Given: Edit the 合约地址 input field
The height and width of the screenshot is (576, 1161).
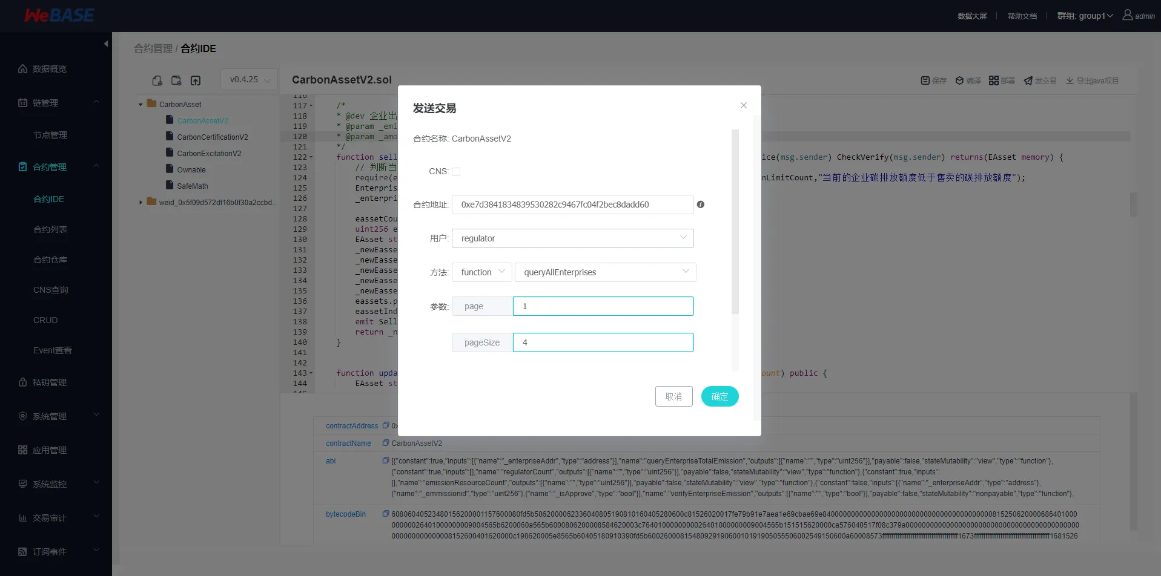Looking at the screenshot, I should pos(573,205).
